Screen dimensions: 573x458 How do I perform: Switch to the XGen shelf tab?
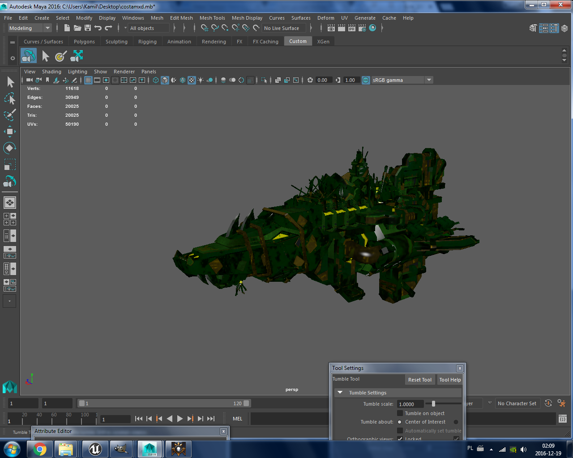tap(323, 41)
